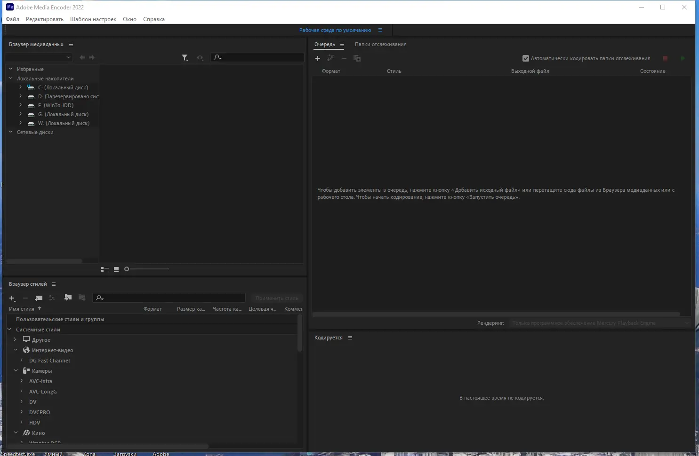Click style browser search field

[x=169, y=298]
